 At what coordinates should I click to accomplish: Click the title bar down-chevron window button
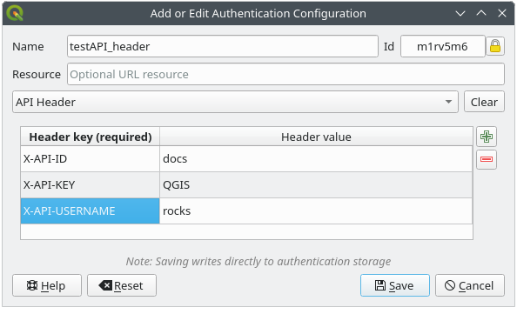point(460,14)
